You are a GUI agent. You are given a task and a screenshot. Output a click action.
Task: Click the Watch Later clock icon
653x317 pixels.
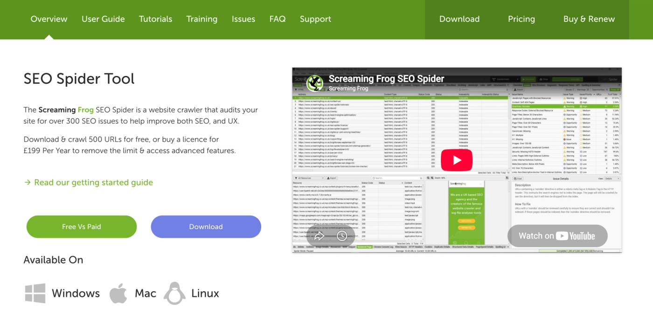click(342, 235)
